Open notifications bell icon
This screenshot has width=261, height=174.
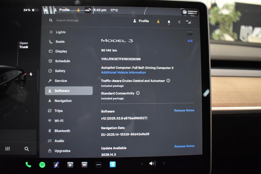169,22
